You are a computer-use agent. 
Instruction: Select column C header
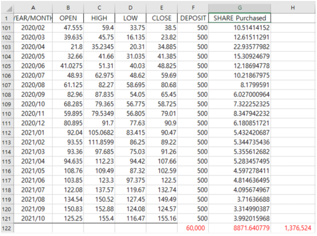point(99,8)
